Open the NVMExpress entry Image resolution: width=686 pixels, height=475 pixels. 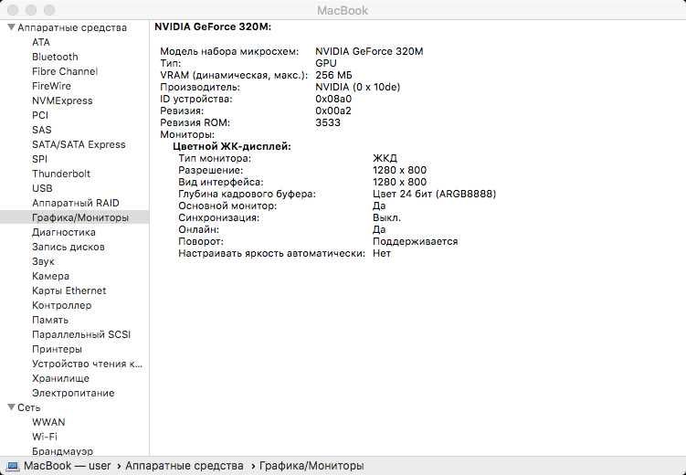(62, 100)
